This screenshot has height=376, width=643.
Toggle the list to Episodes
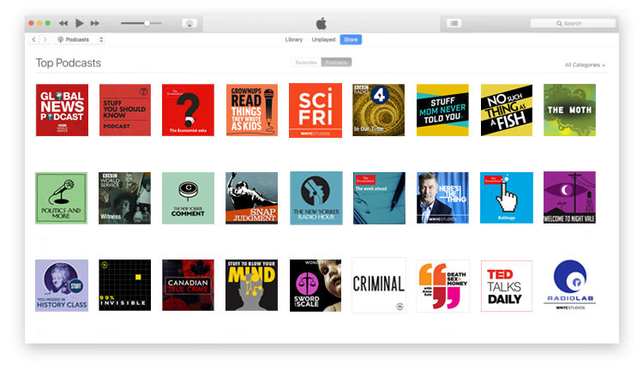pyautogui.click(x=306, y=63)
